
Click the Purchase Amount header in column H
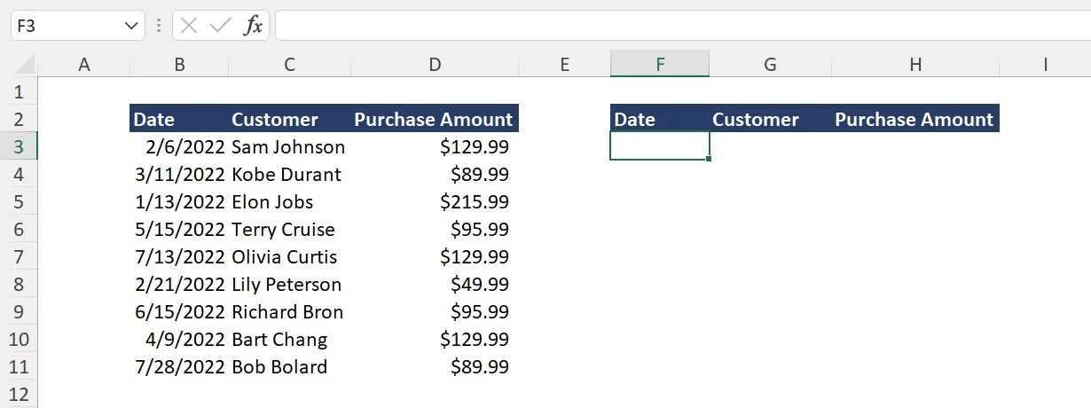click(x=914, y=119)
